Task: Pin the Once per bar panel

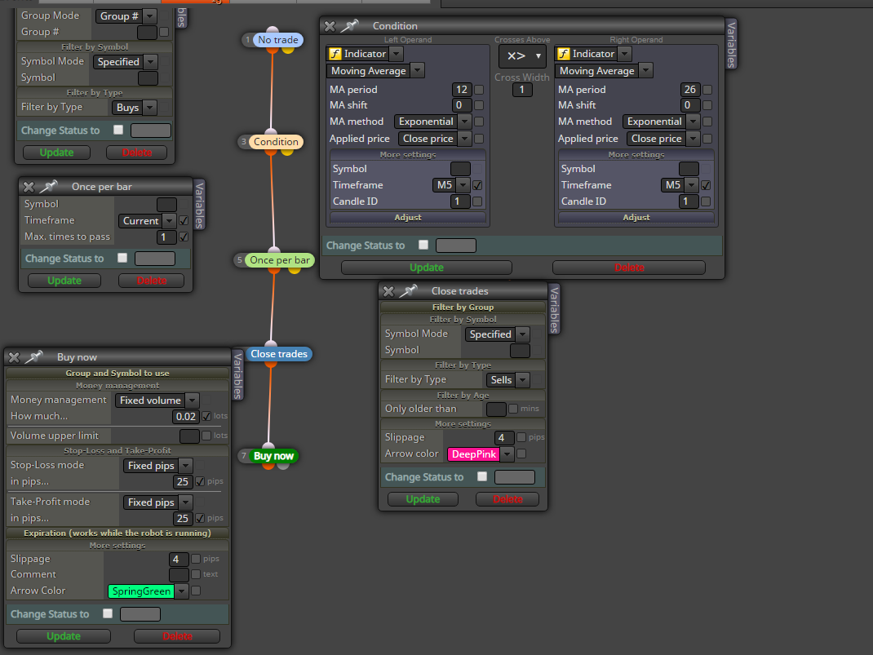Action: point(49,187)
